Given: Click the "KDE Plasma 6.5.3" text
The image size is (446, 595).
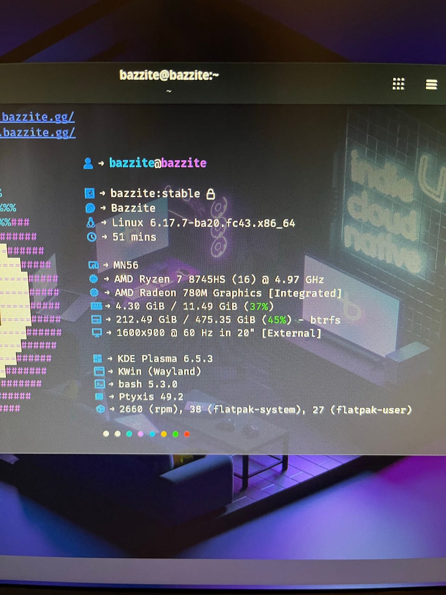Looking at the screenshot, I should pos(165,358).
